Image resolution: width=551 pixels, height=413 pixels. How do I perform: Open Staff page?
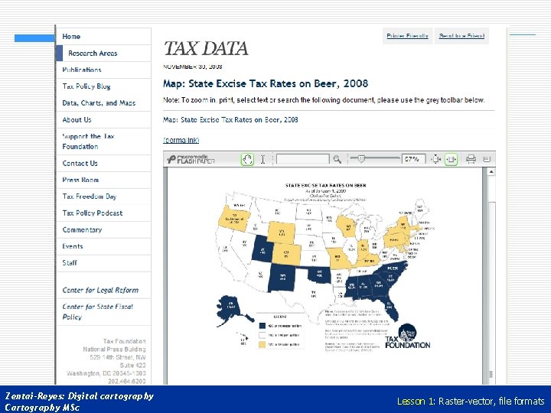click(70, 262)
